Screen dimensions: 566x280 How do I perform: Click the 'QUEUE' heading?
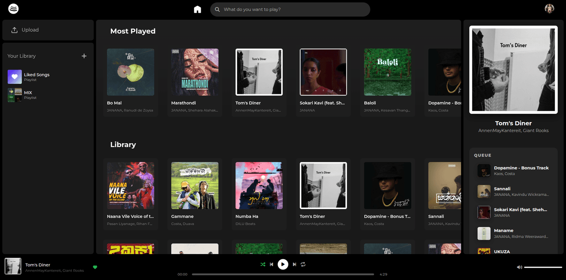tap(482, 155)
